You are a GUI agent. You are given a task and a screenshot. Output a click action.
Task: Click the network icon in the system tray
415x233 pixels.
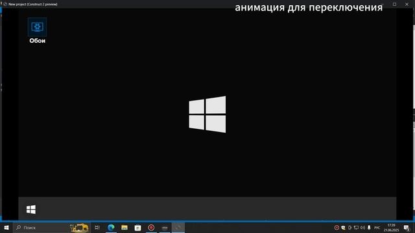tap(356, 227)
